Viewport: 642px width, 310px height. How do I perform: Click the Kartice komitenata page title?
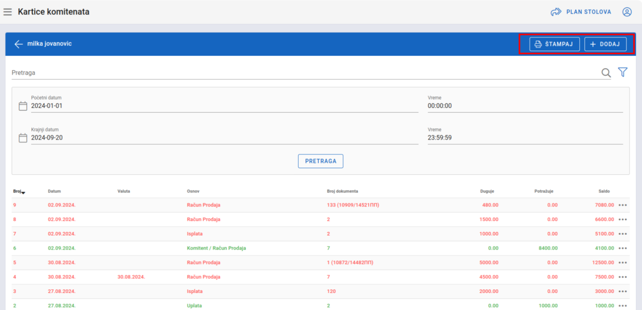[54, 12]
